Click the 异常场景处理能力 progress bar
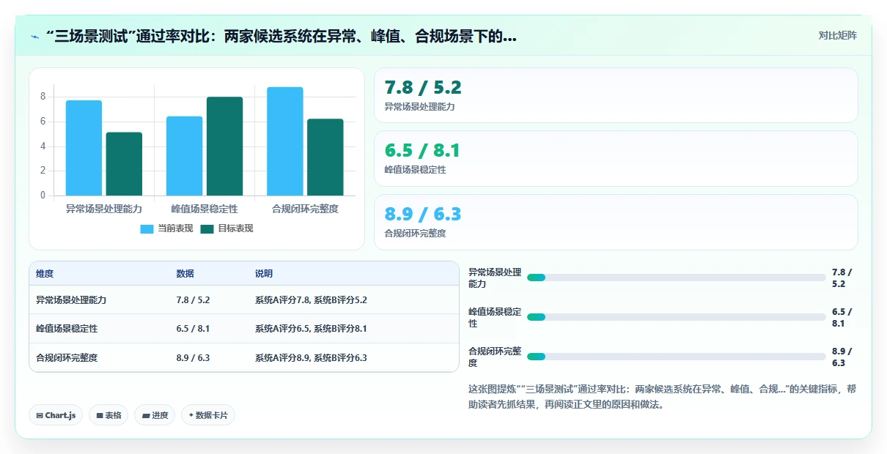887x454 pixels. 676,278
